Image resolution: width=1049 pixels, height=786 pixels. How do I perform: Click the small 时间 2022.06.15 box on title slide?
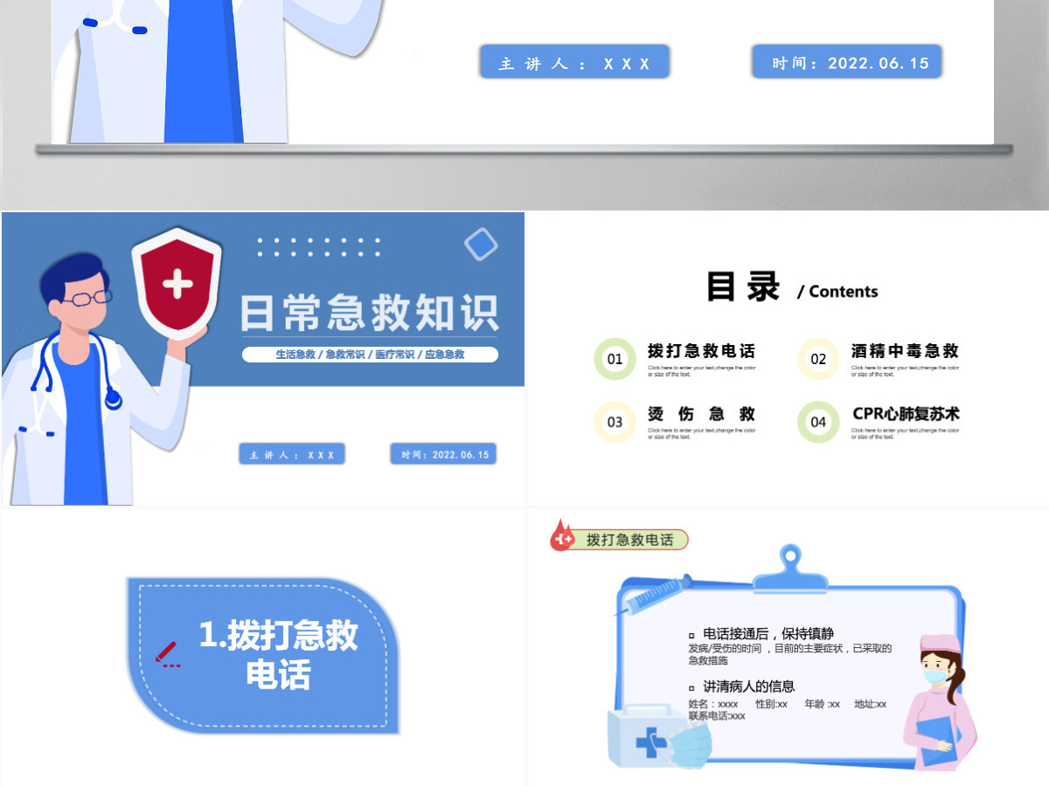[x=443, y=454]
